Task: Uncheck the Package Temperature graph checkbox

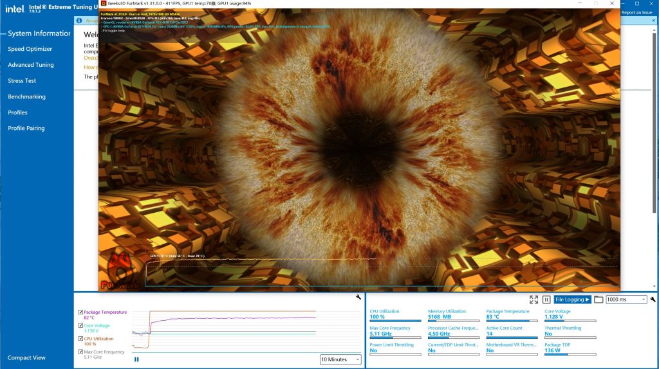Action: tap(80, 312)
